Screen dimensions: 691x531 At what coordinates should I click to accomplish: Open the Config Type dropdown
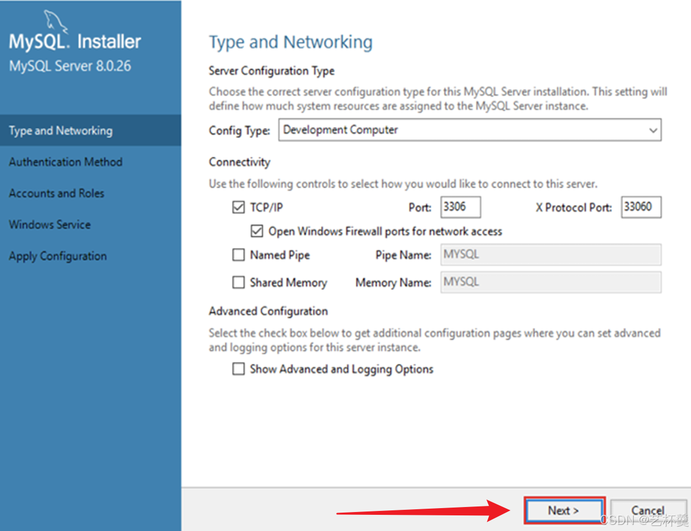click(x=470, y=130)
